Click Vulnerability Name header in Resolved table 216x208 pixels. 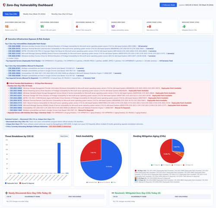point(139,197)
